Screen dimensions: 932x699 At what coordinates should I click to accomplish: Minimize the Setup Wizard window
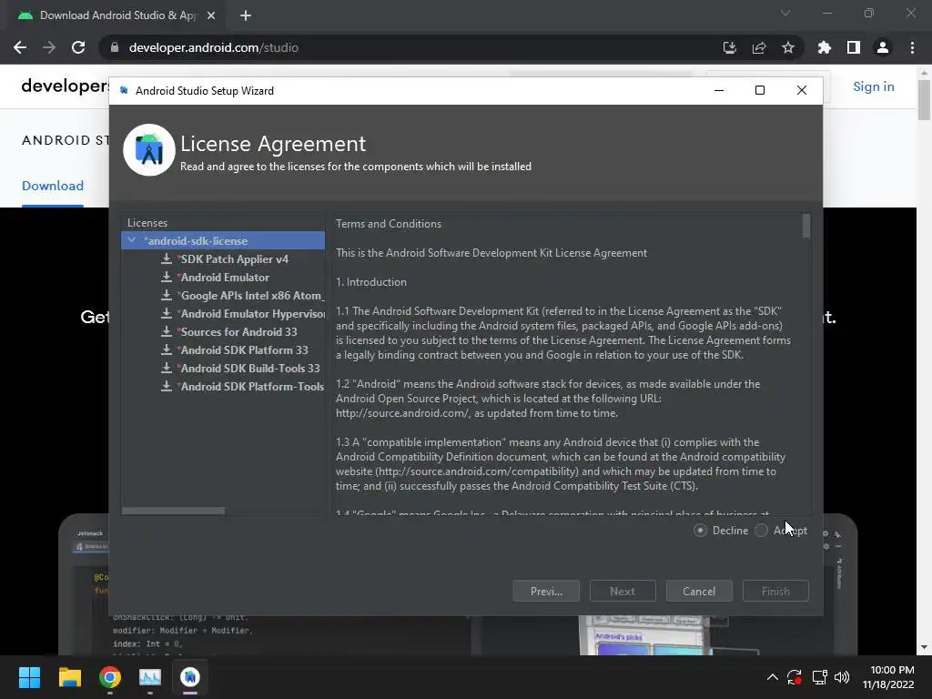[x=719, y=90]
